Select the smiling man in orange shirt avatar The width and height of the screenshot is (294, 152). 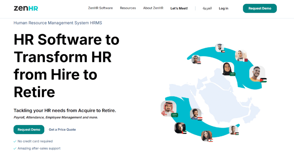(256, 73)
